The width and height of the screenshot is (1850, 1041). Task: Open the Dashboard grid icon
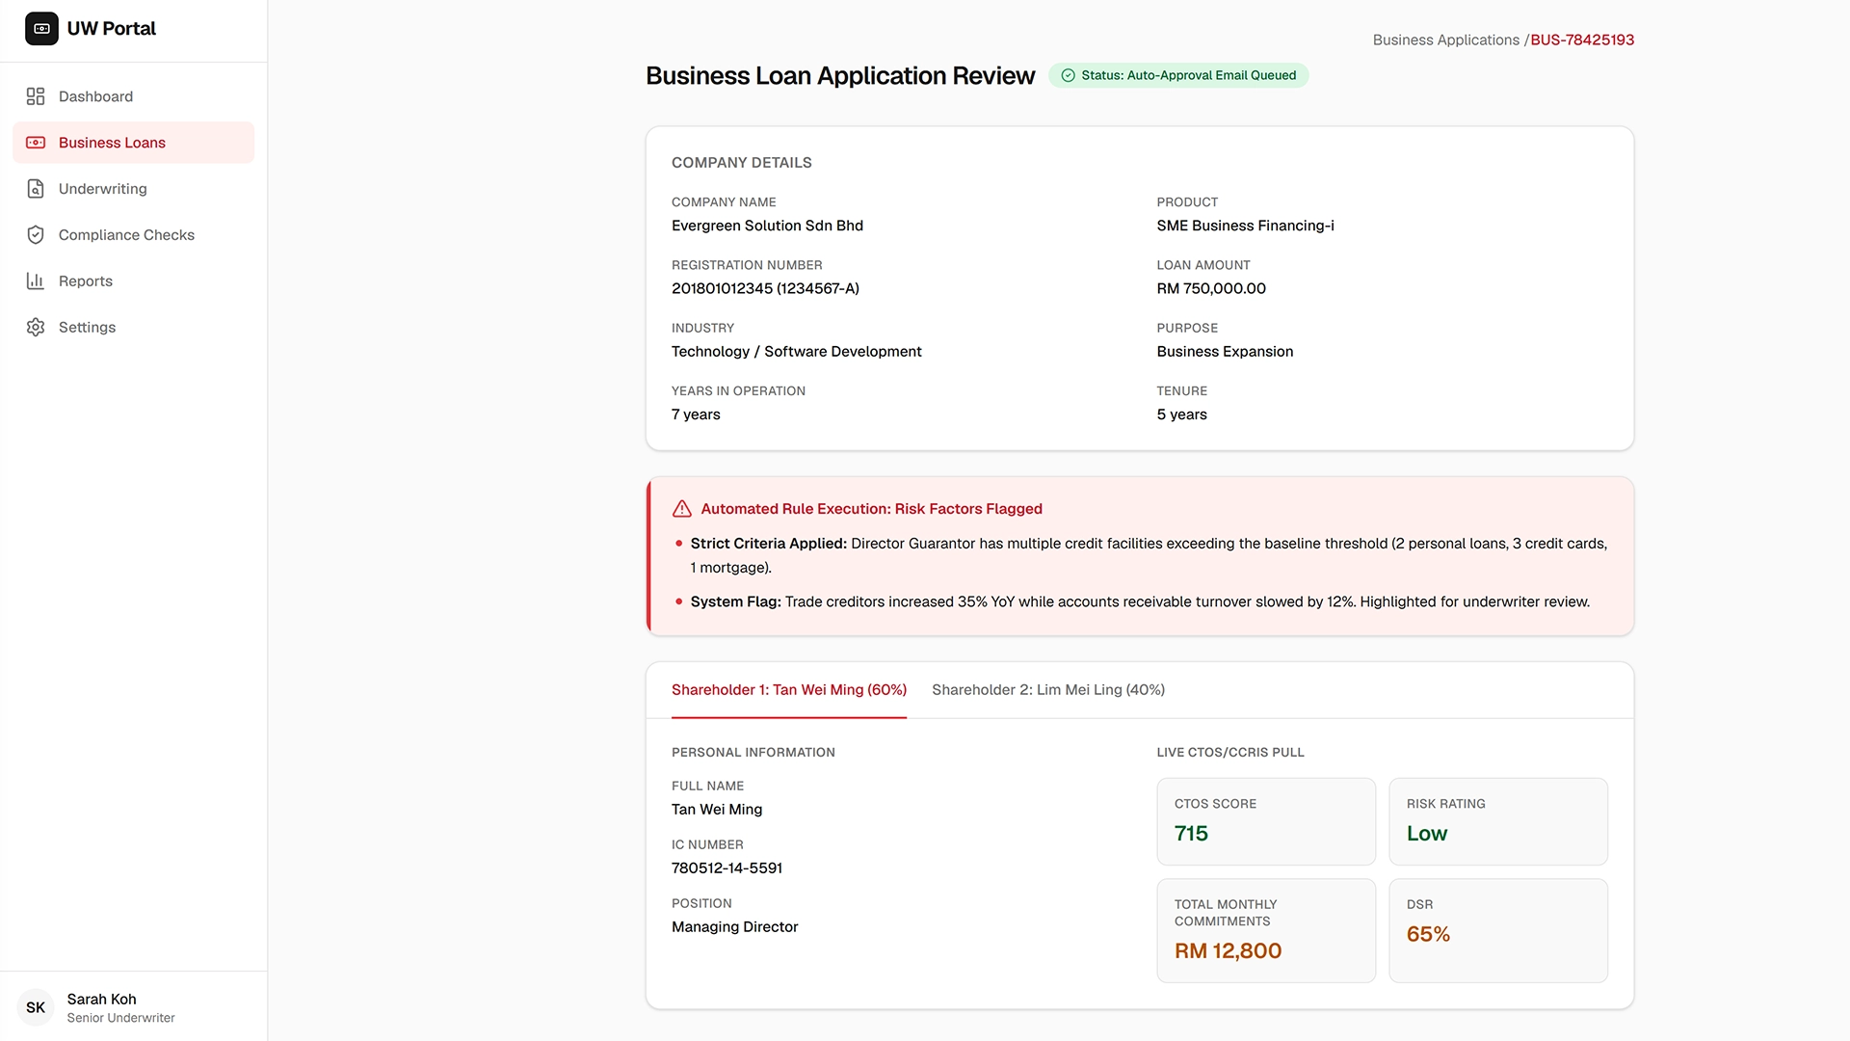coord(36,96)
